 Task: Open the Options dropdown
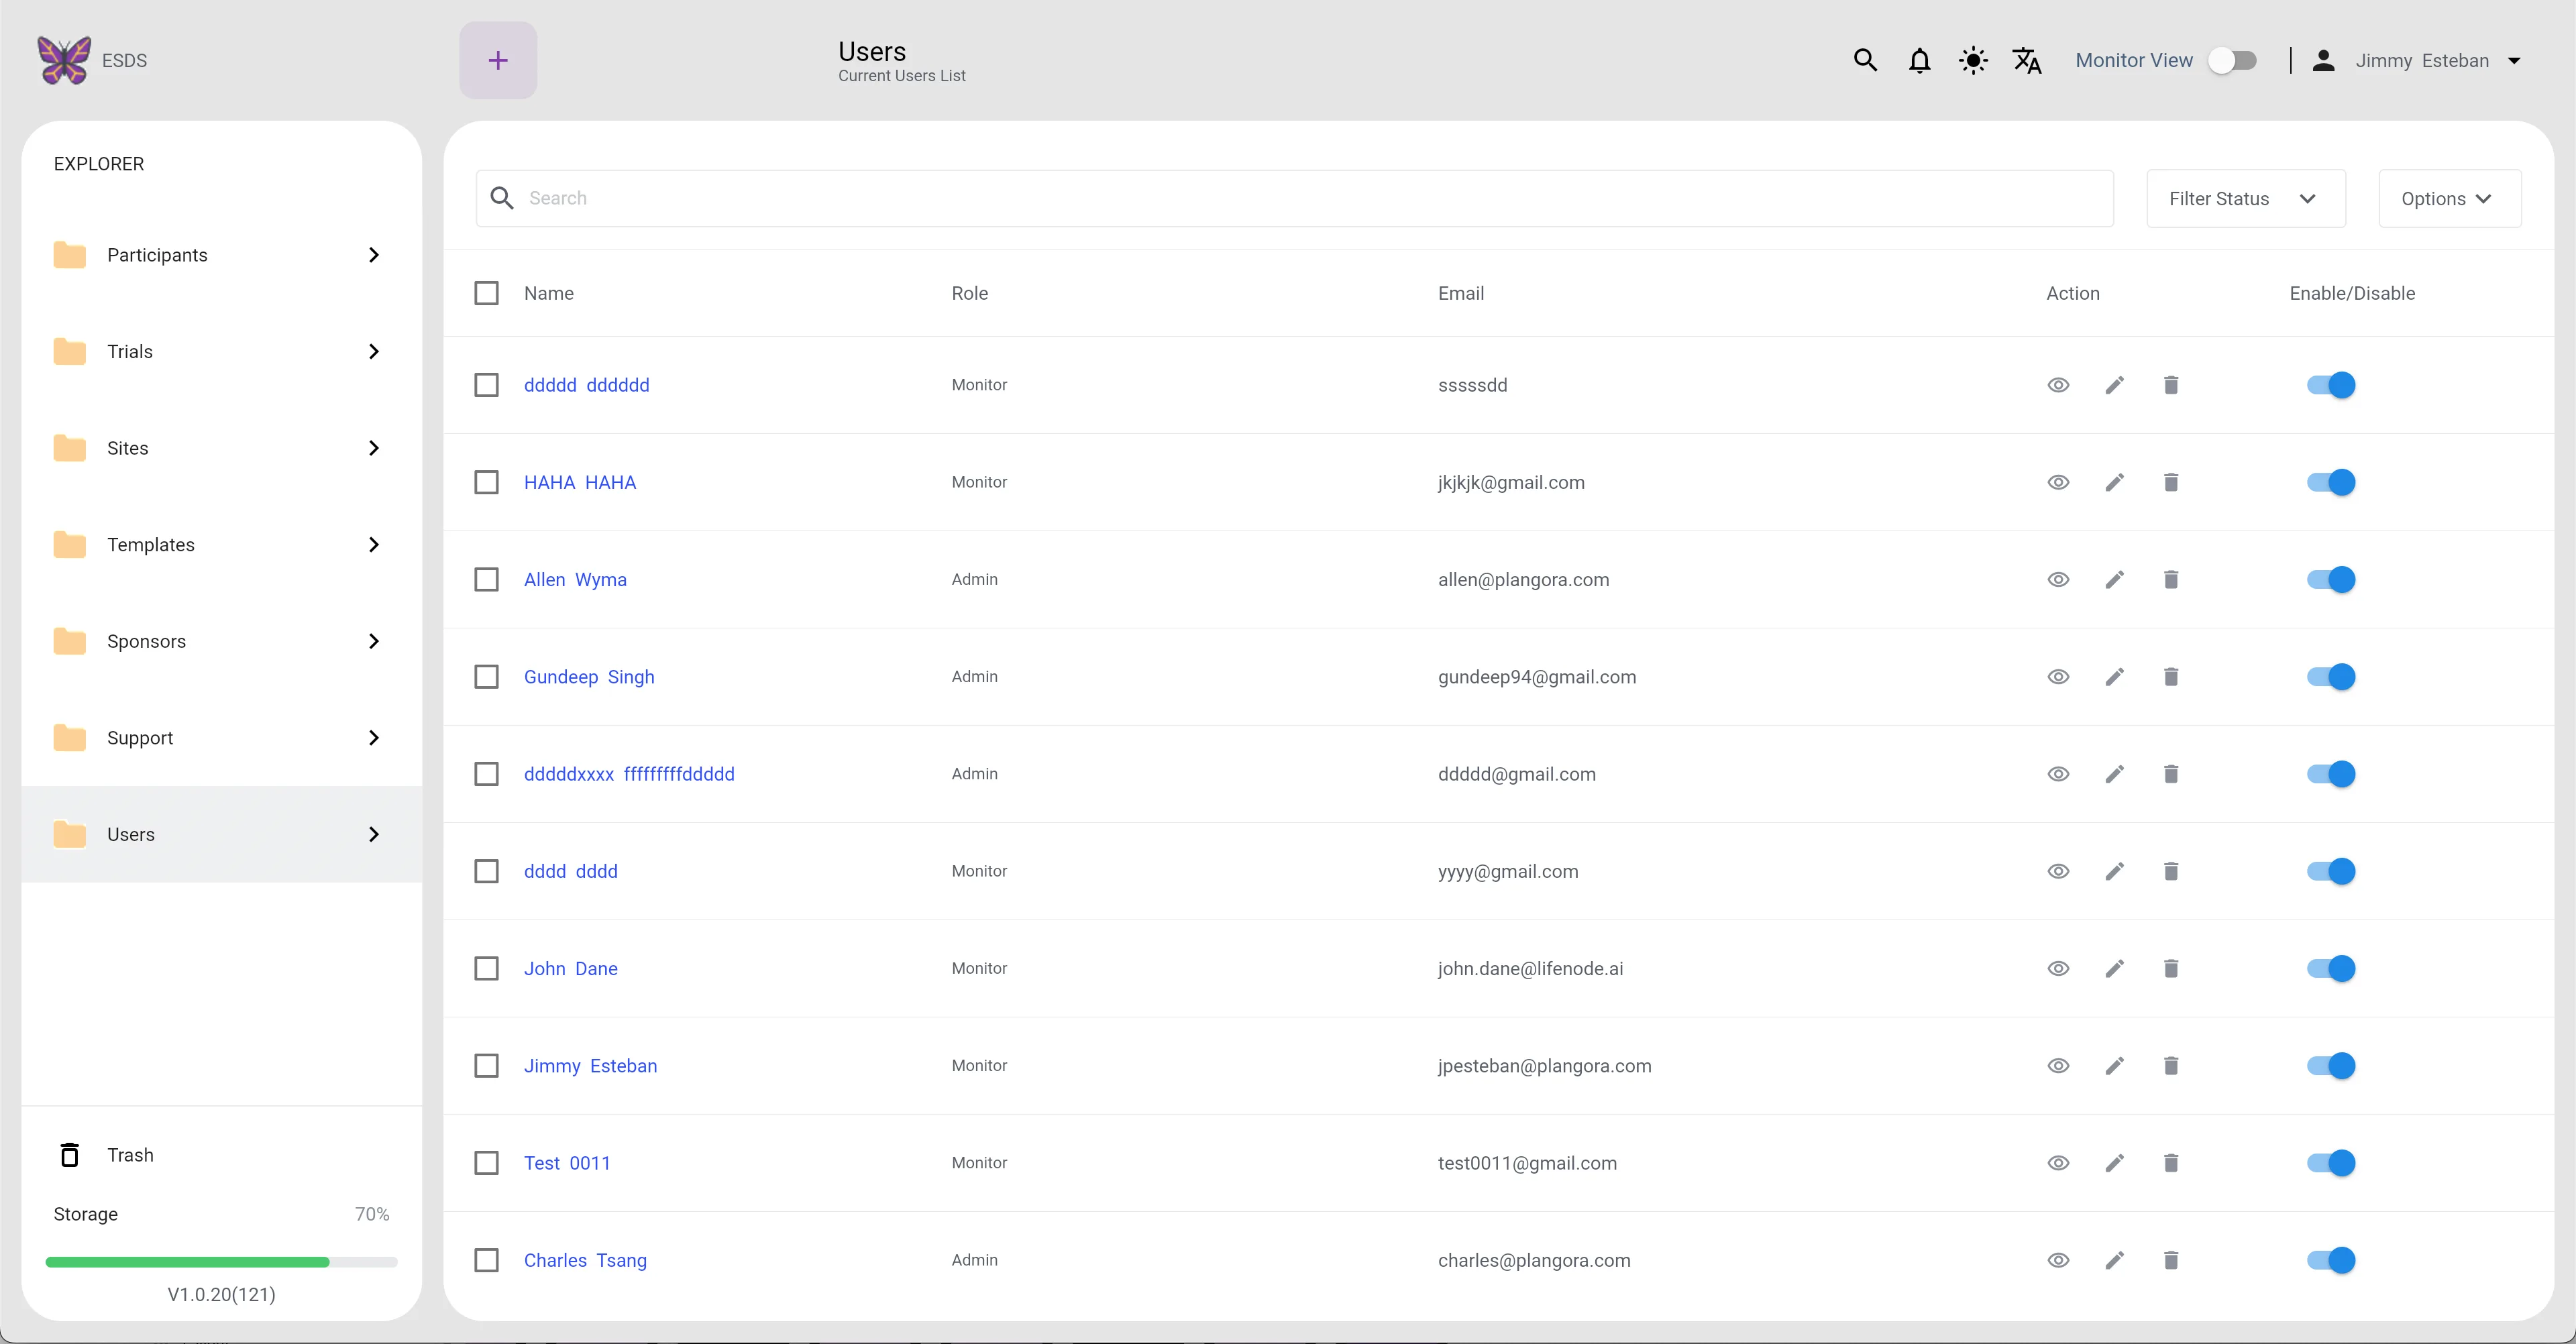click(x=2450, y=199)
